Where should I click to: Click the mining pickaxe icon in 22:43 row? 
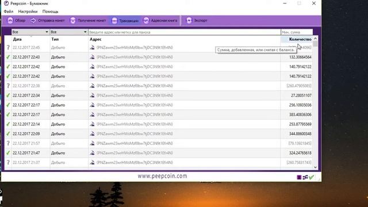92,57
